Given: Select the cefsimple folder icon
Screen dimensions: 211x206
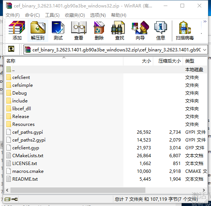Looking at the screenshot, I should coord(9,85).
